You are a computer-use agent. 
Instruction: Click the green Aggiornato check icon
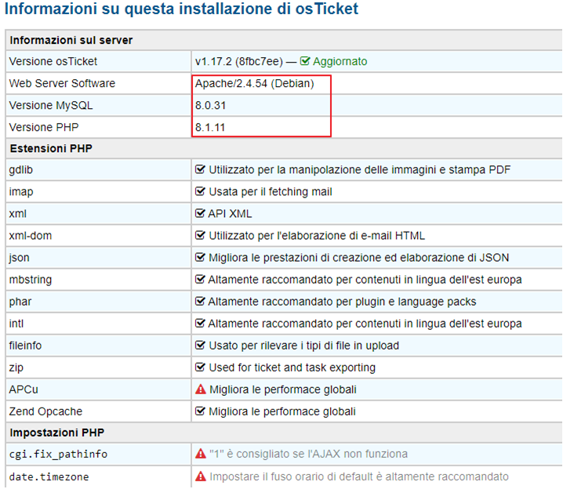click(x=305, y=61)
